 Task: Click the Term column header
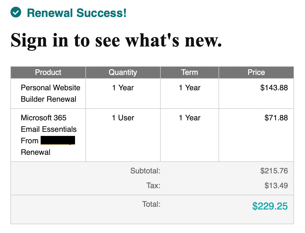pyautogui.click(x=189, y=72)
